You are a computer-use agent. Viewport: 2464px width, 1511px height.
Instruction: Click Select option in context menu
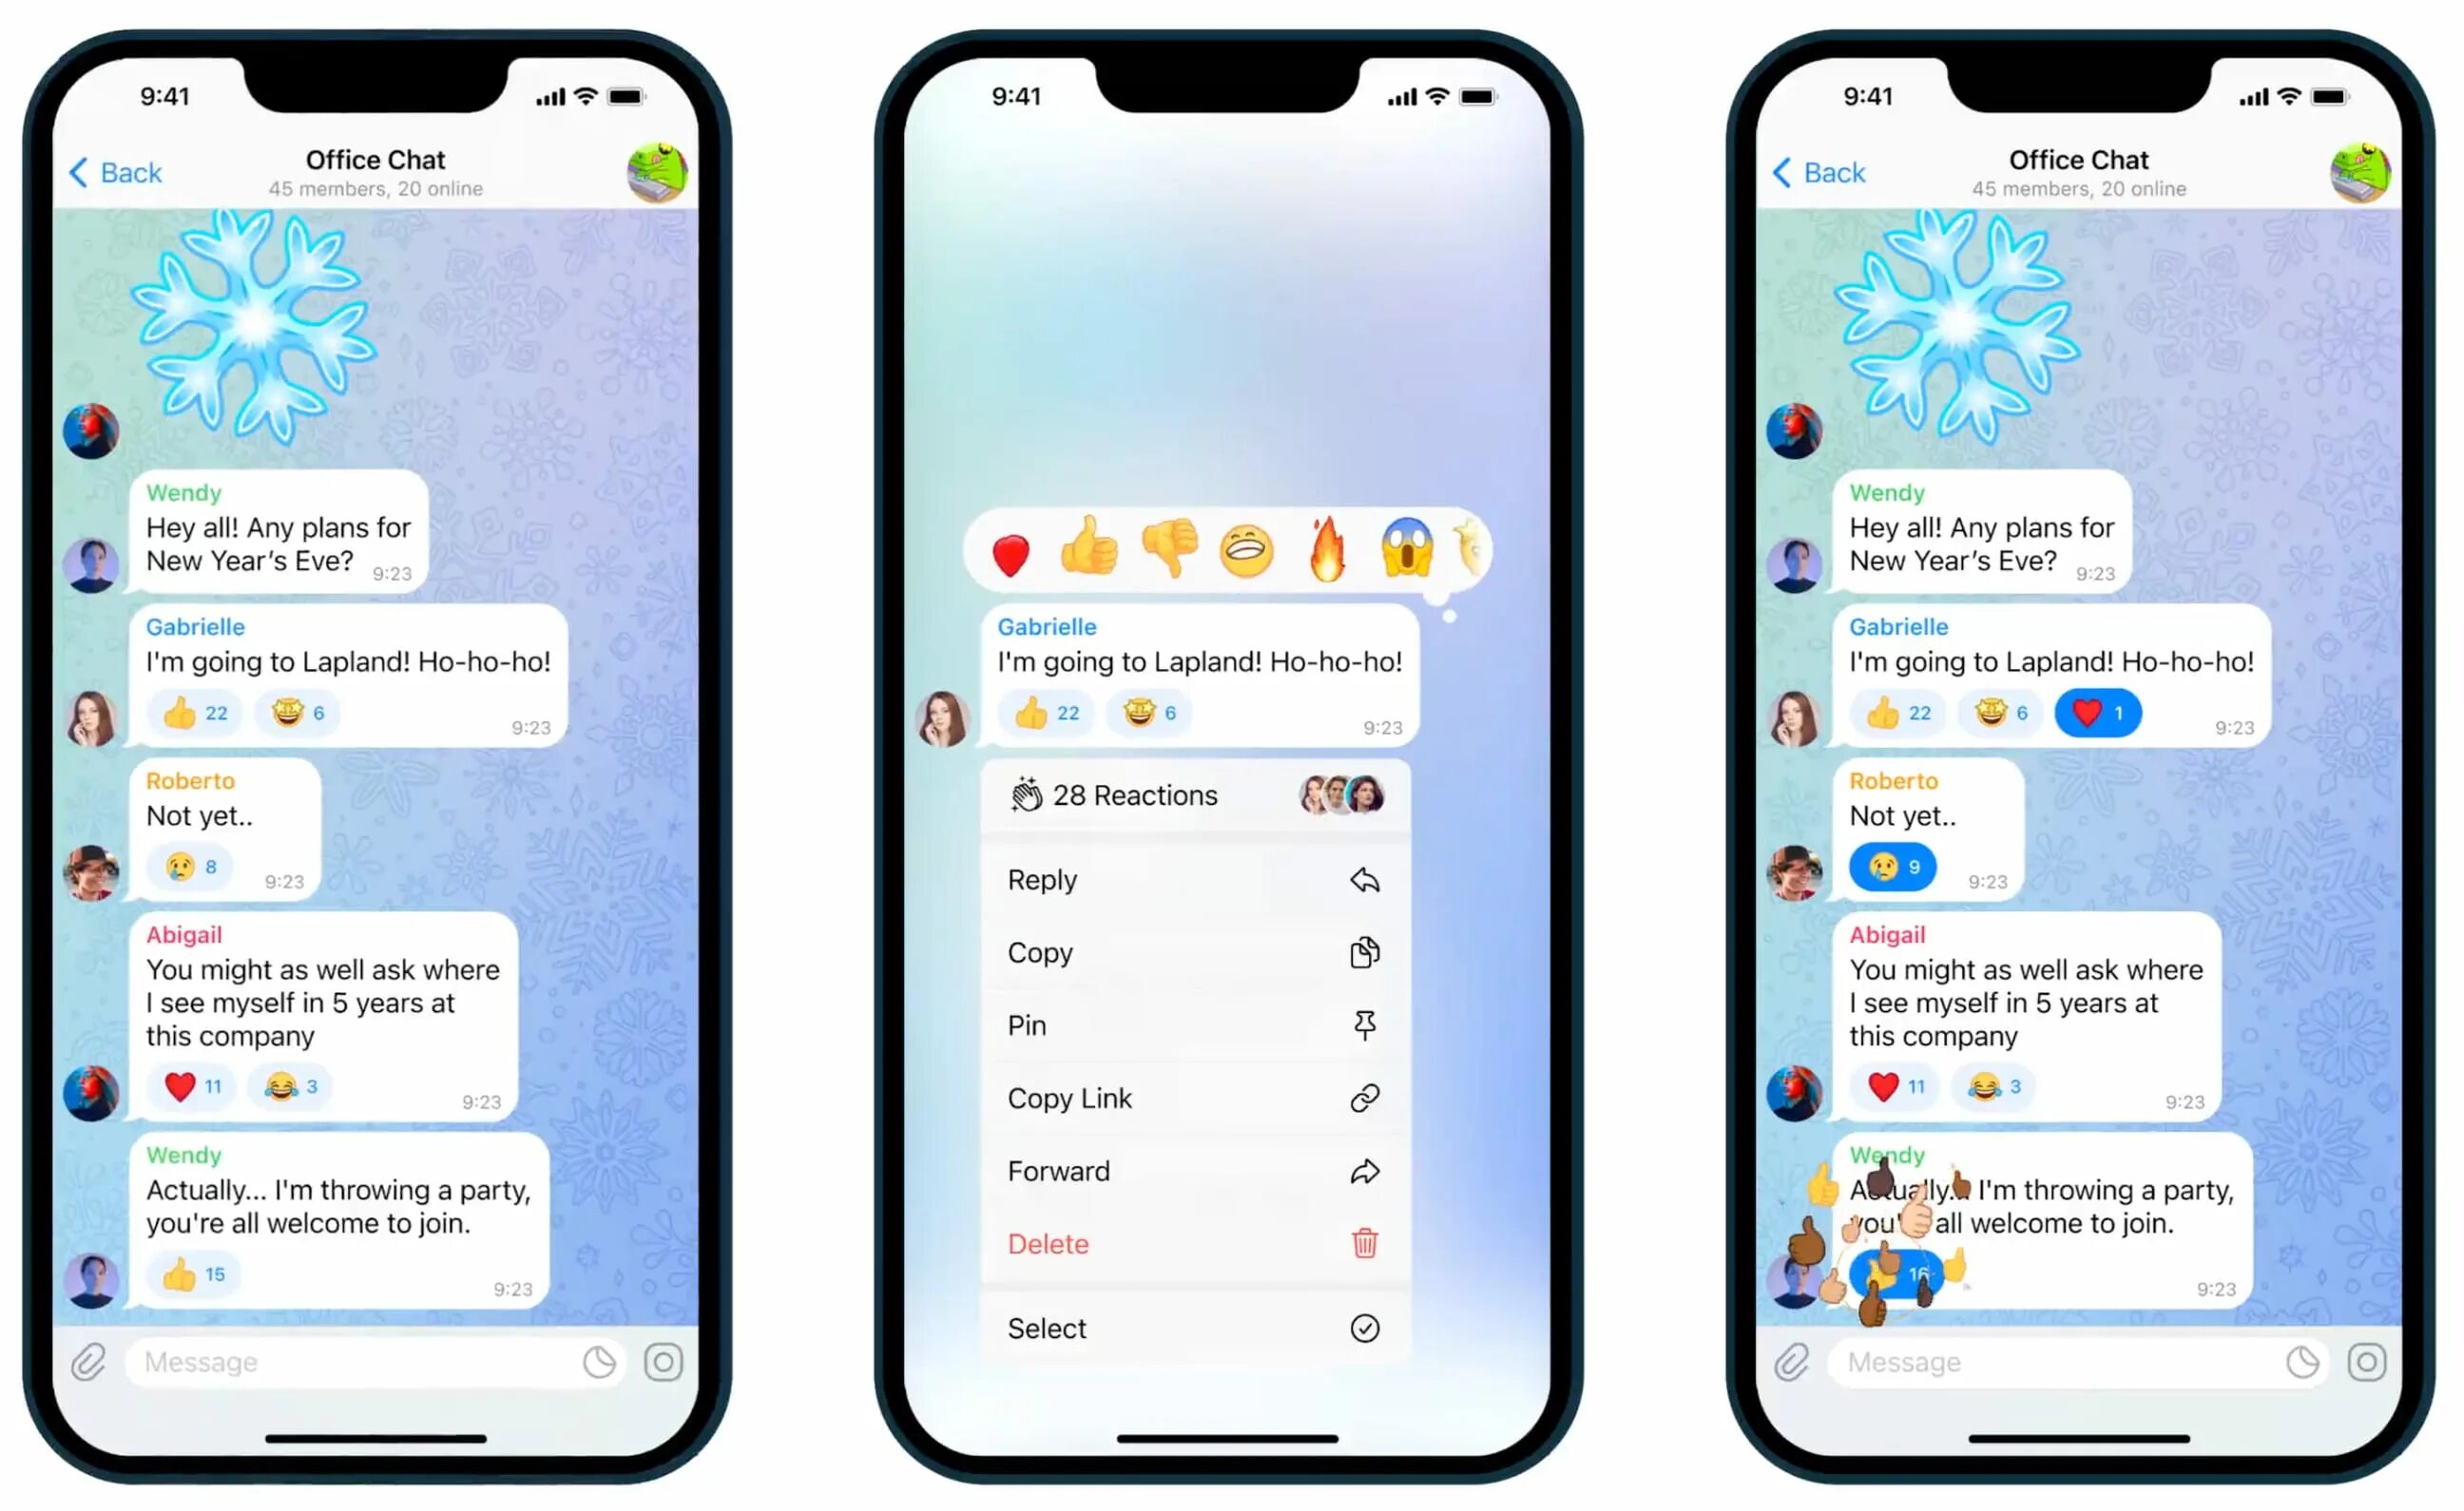point(1188,1328)
